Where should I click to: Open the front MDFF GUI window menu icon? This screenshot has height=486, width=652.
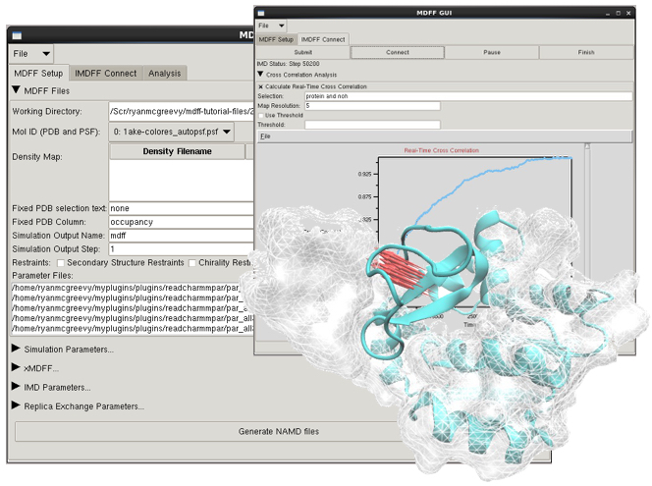point(262,11)
